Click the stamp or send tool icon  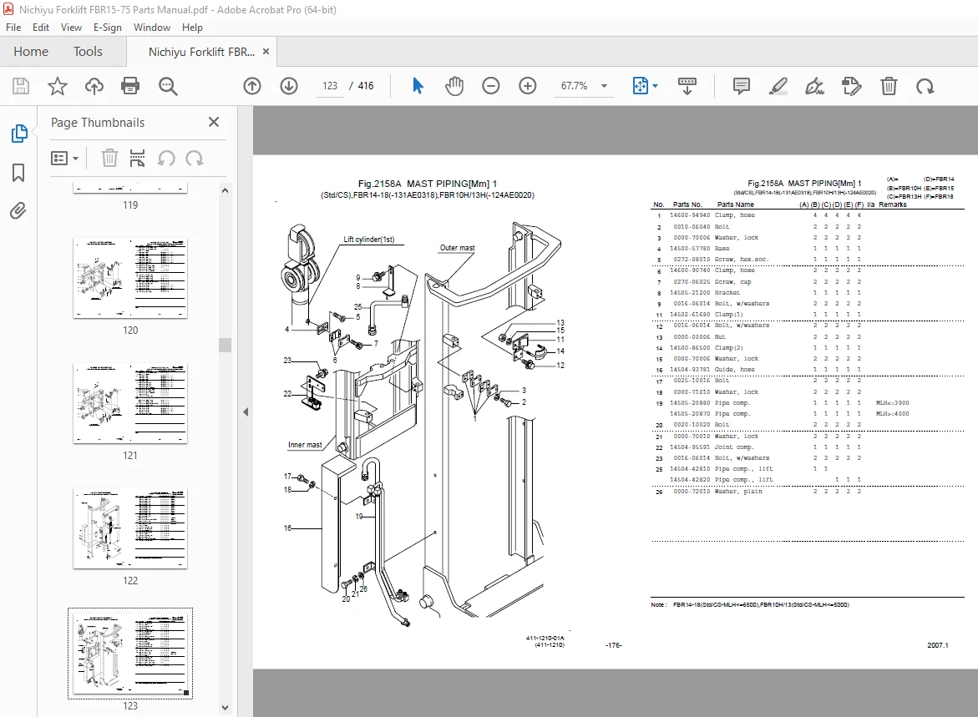[x=851, y=86]
